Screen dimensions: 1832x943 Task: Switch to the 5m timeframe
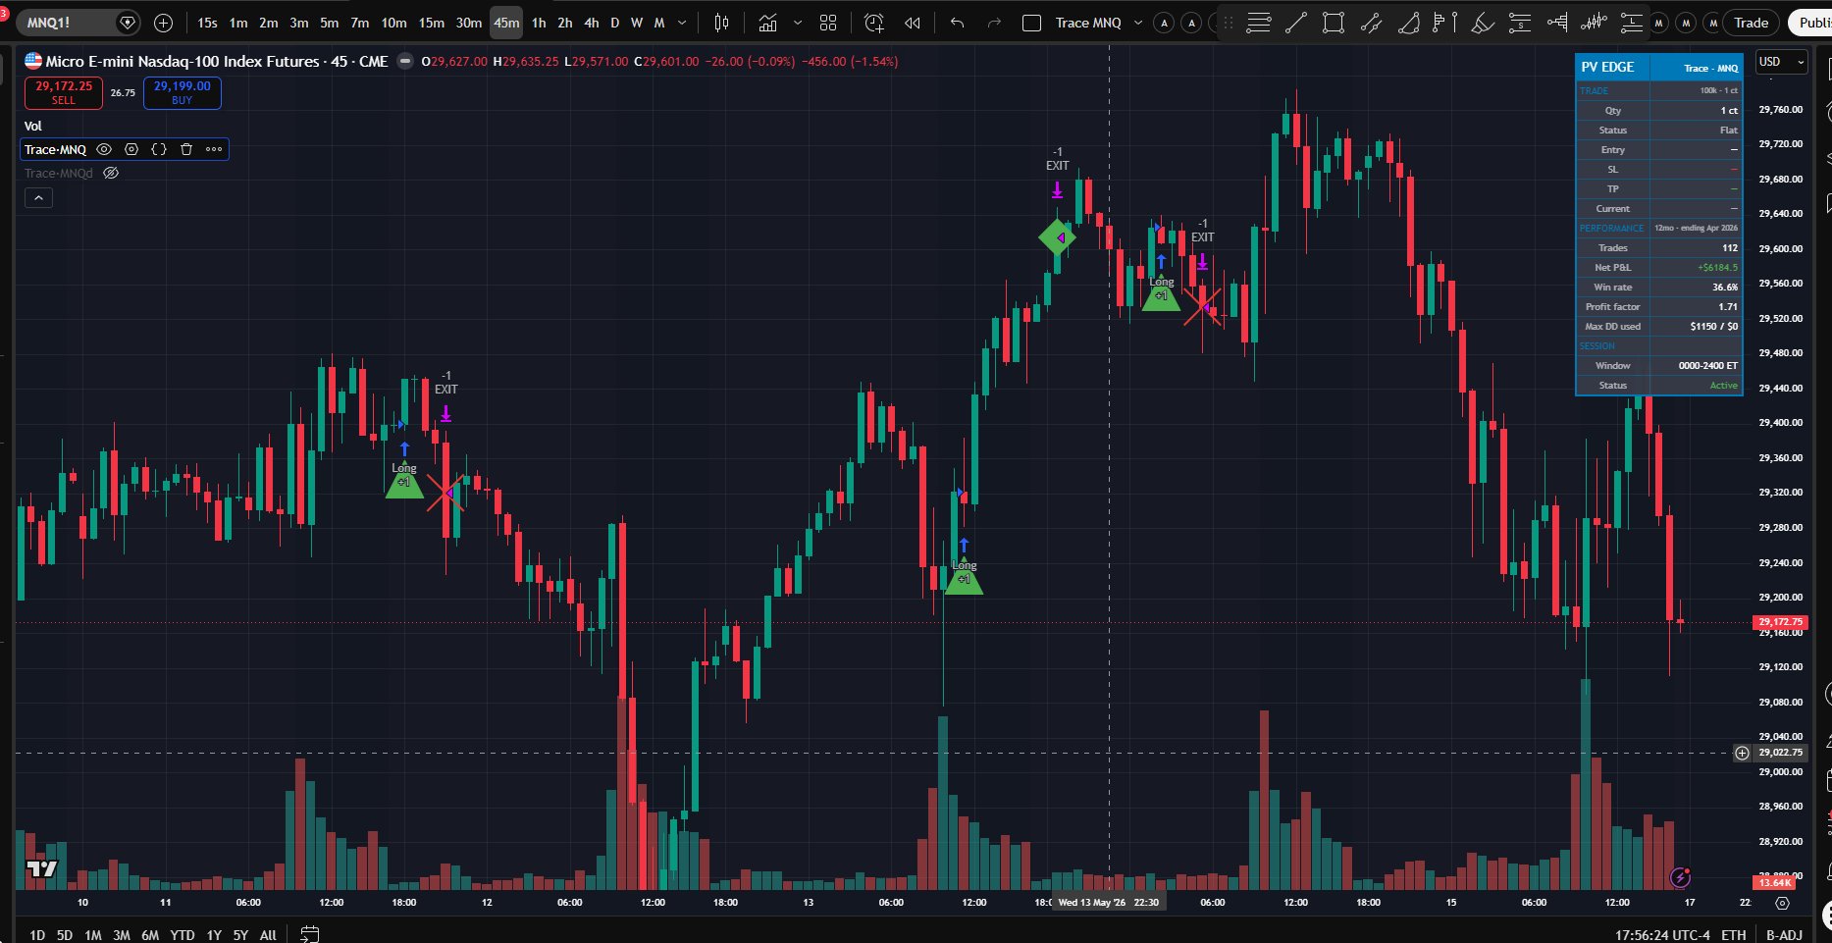pos(330,23)
